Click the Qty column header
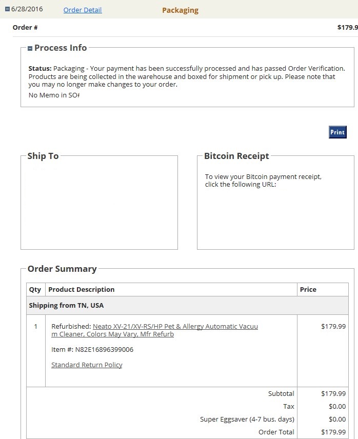 click(35, 289)
